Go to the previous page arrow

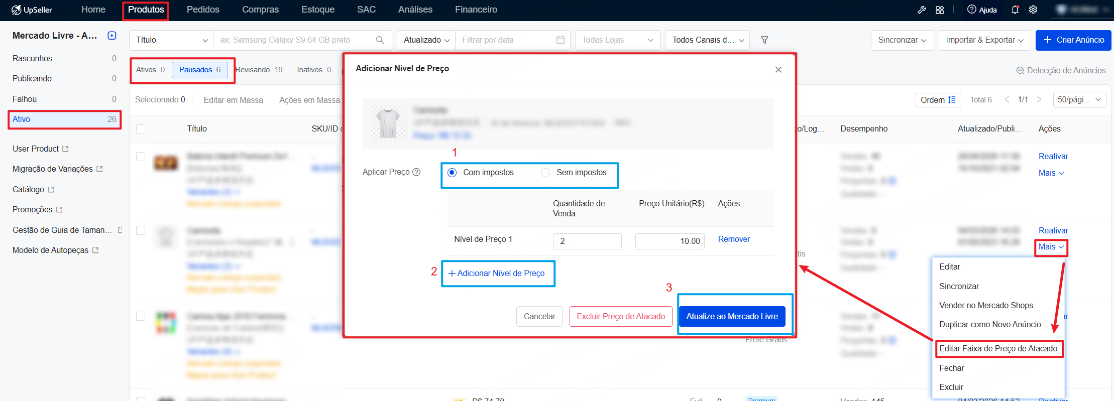(1007, 99)
